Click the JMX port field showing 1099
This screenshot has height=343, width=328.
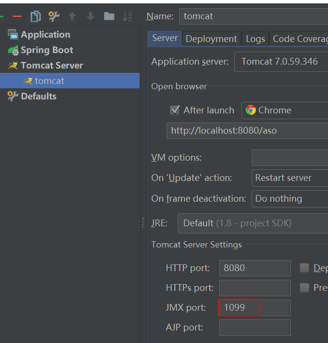click(x=255, y=308)
